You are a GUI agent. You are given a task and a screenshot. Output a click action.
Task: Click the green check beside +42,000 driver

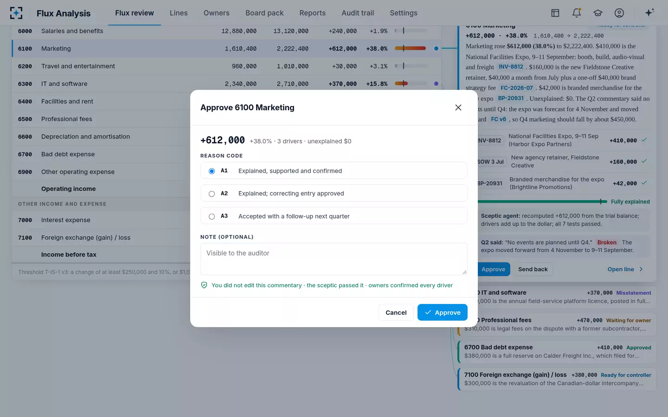(x=644, y=183)
